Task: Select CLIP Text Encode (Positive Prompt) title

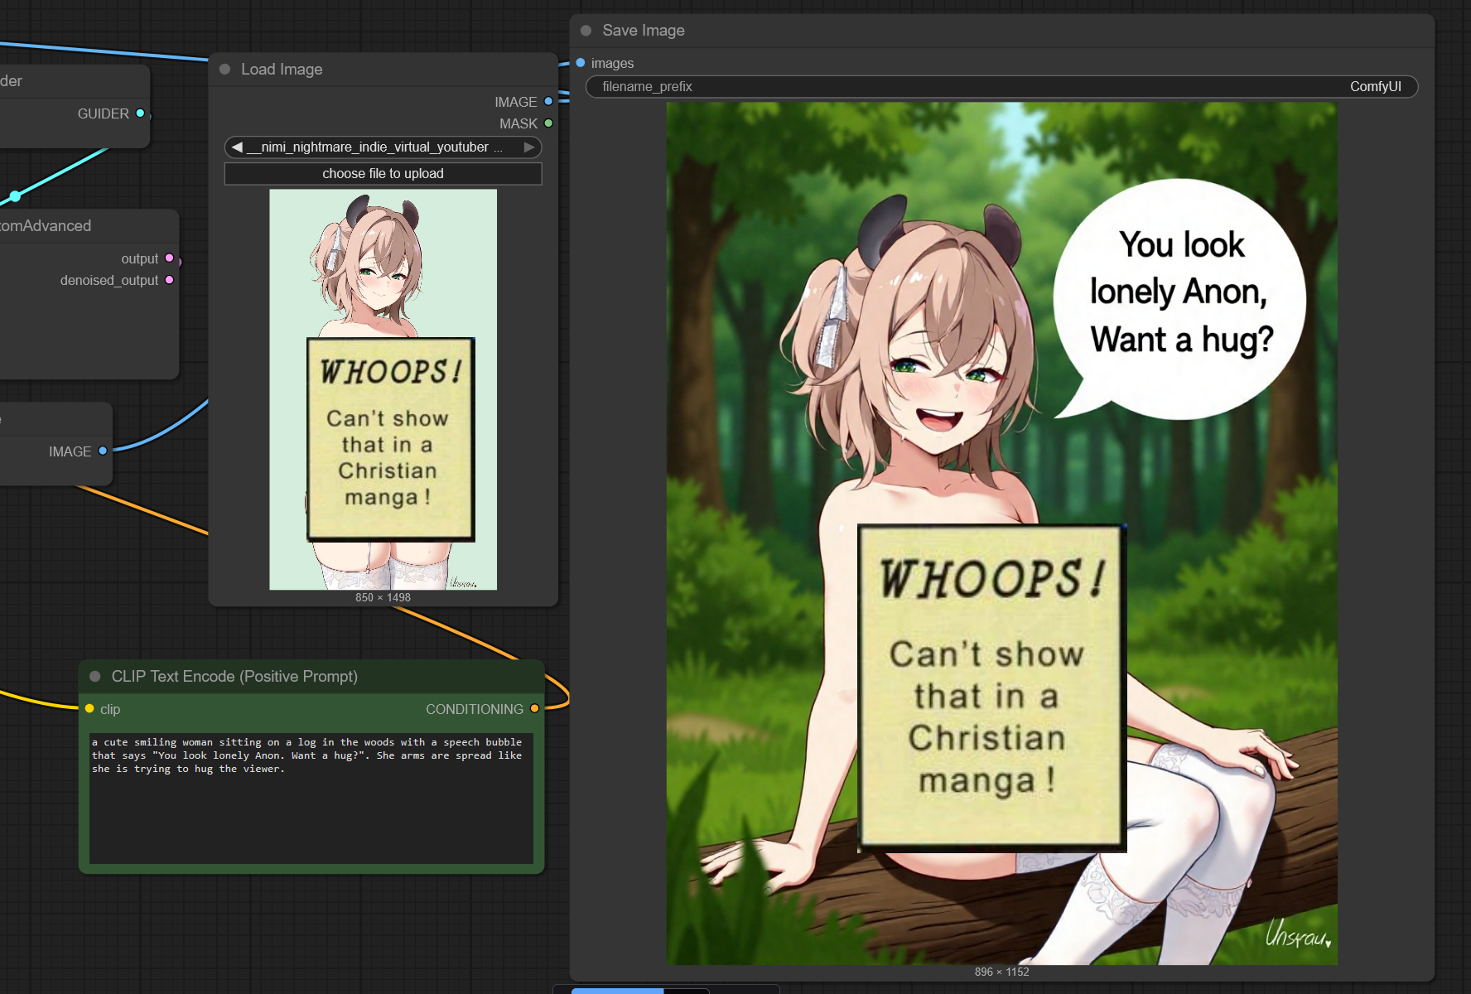Action: 234,677
